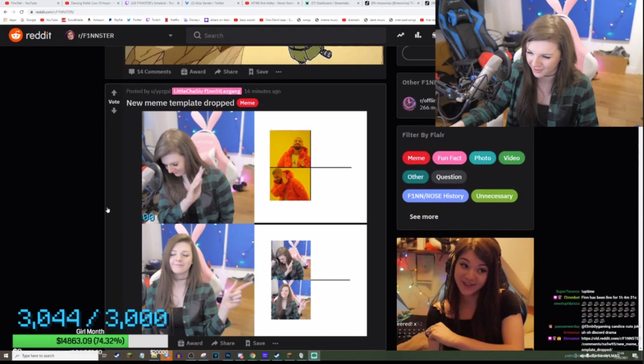Image resolution: width=644 pixels, height=364 pixels.
Task: Filter posts by Photo flair
Action: [483, 158]
